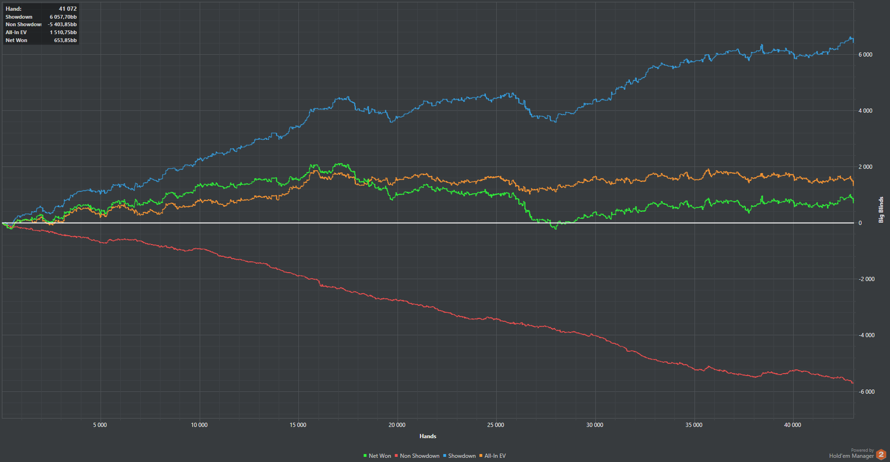
Task: Click the x-axis label '40 000'
Action: tap(793, 425)
